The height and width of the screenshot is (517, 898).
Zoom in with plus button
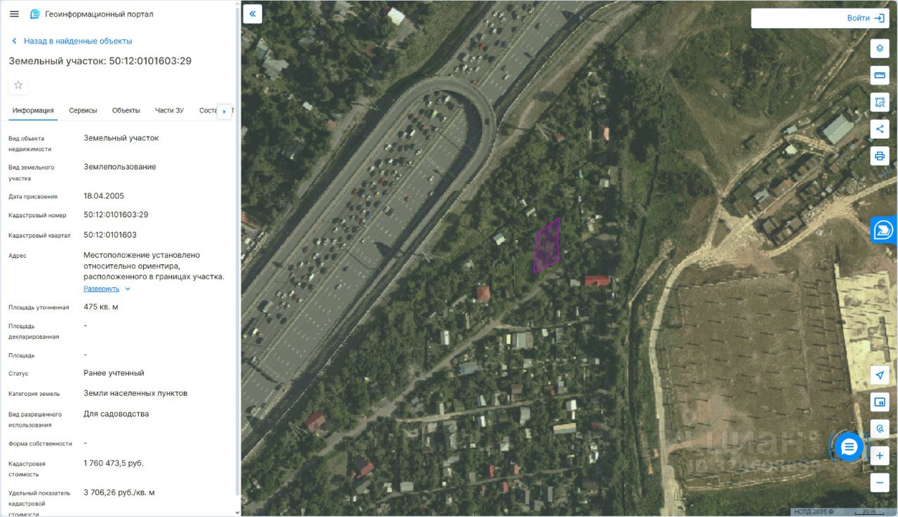pos(880,456)
